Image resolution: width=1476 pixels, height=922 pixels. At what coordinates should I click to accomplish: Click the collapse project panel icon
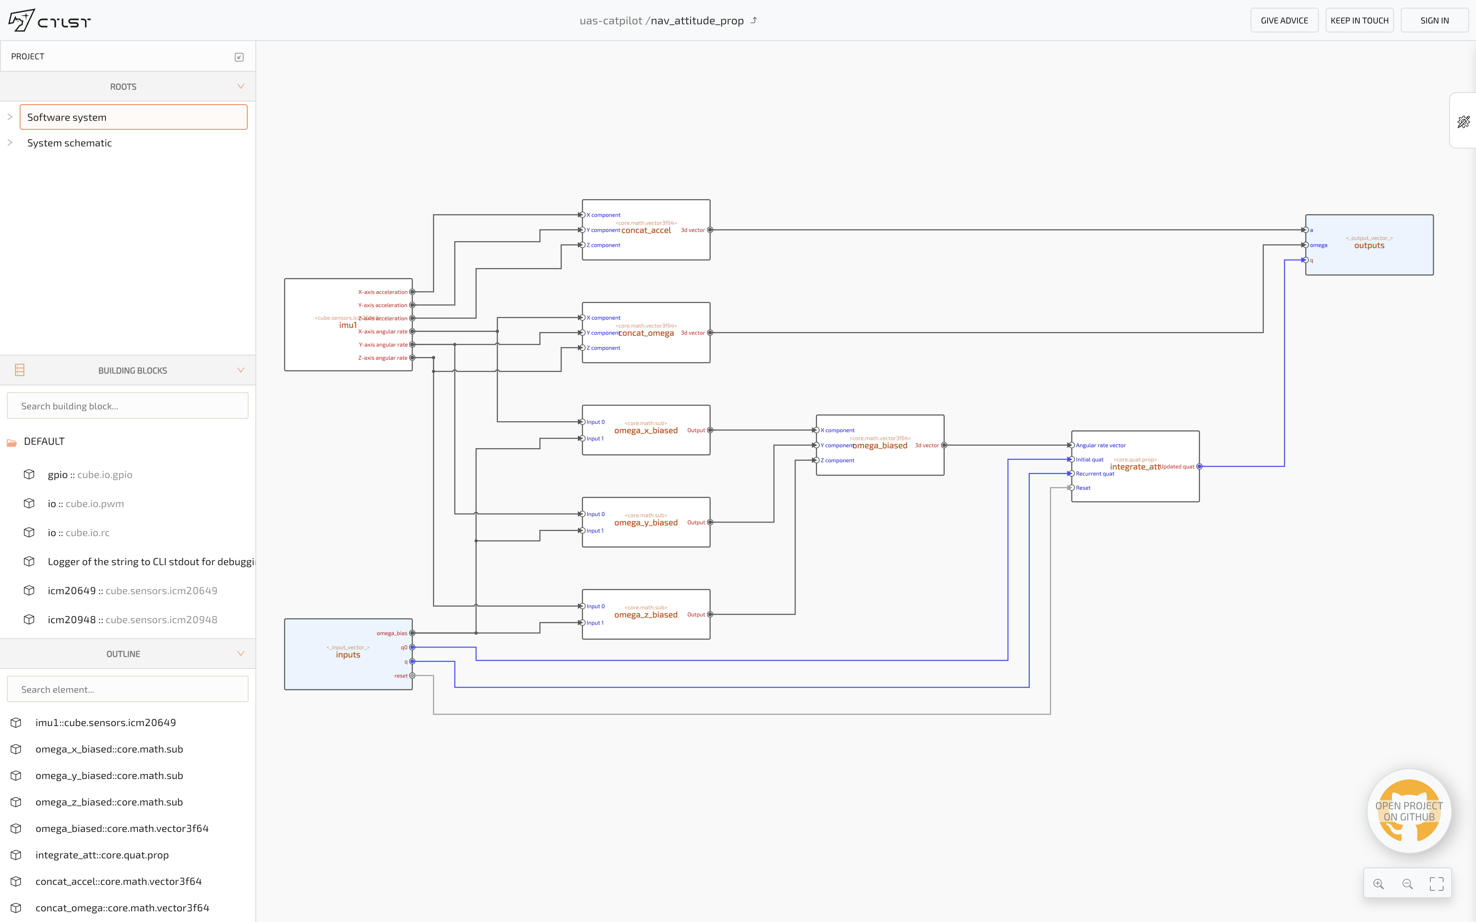(239, 57)
